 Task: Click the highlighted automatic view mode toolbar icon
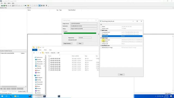(39, 5)
